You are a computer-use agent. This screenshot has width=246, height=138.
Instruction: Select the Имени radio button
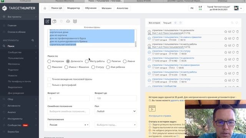tap(125, 61)
